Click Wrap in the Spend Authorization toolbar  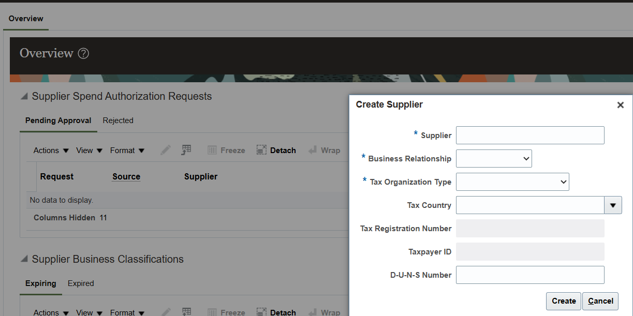tap(324, 151)
